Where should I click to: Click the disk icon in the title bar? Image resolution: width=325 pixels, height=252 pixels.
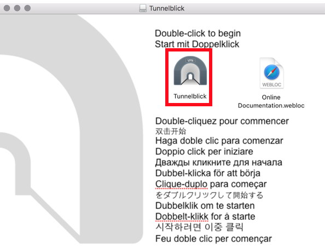[143, 8]
